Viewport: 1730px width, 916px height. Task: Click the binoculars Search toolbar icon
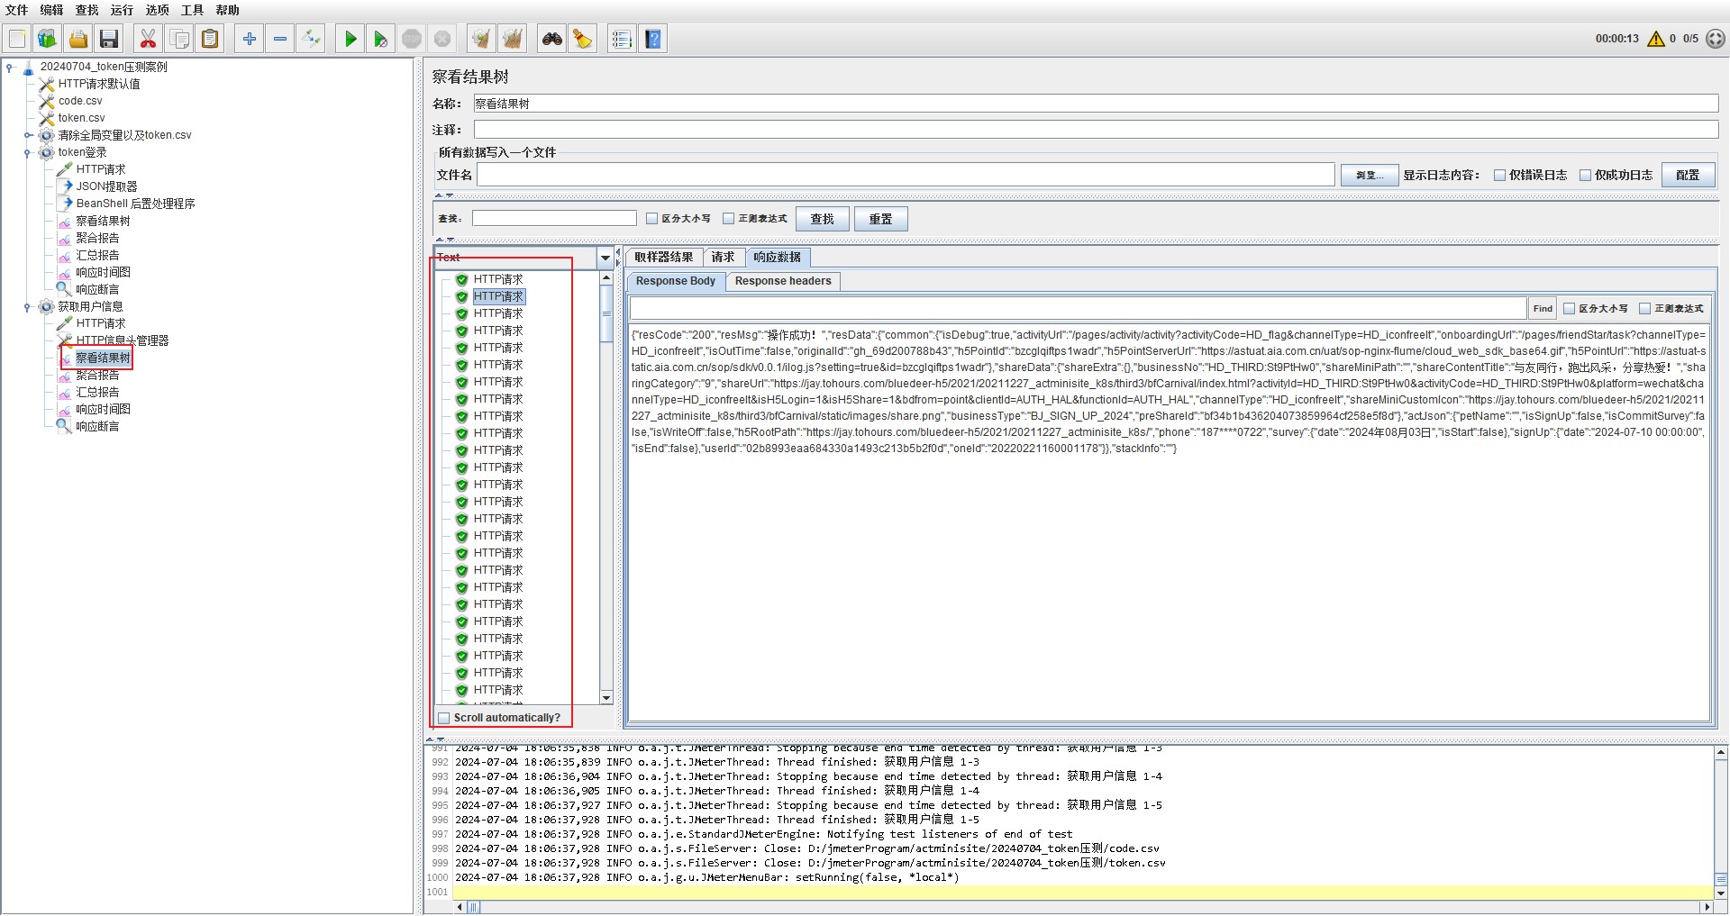click(551, 39)
